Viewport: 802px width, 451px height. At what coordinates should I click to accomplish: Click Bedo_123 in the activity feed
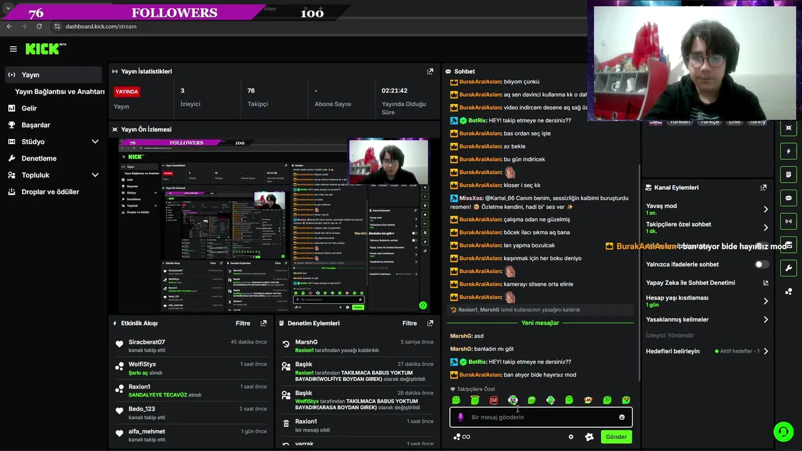[142, 409]
